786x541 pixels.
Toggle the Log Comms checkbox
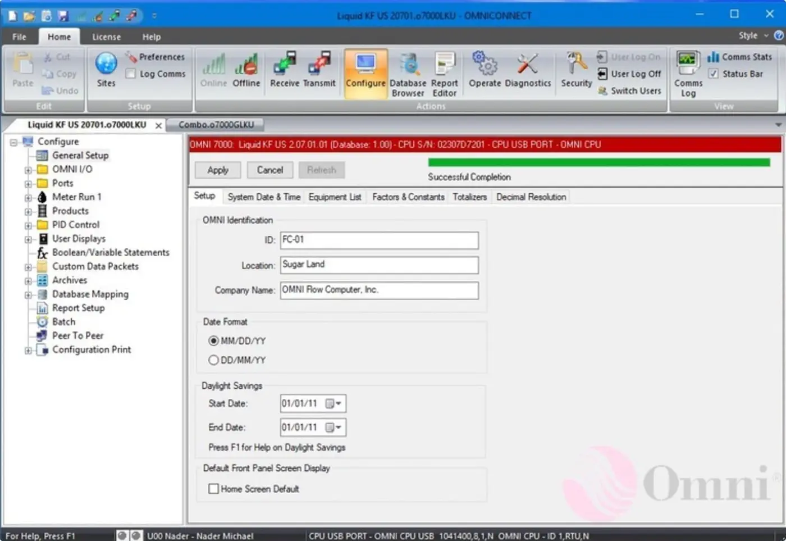point(131,74)
